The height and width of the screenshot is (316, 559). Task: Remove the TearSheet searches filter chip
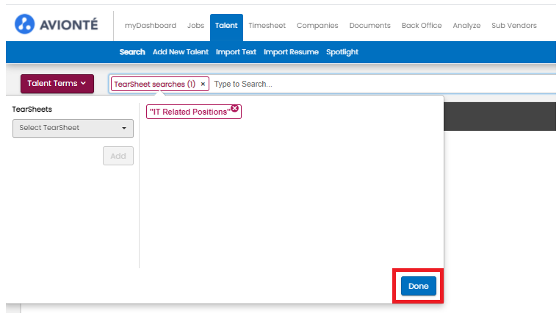click(x=203, y=85)
